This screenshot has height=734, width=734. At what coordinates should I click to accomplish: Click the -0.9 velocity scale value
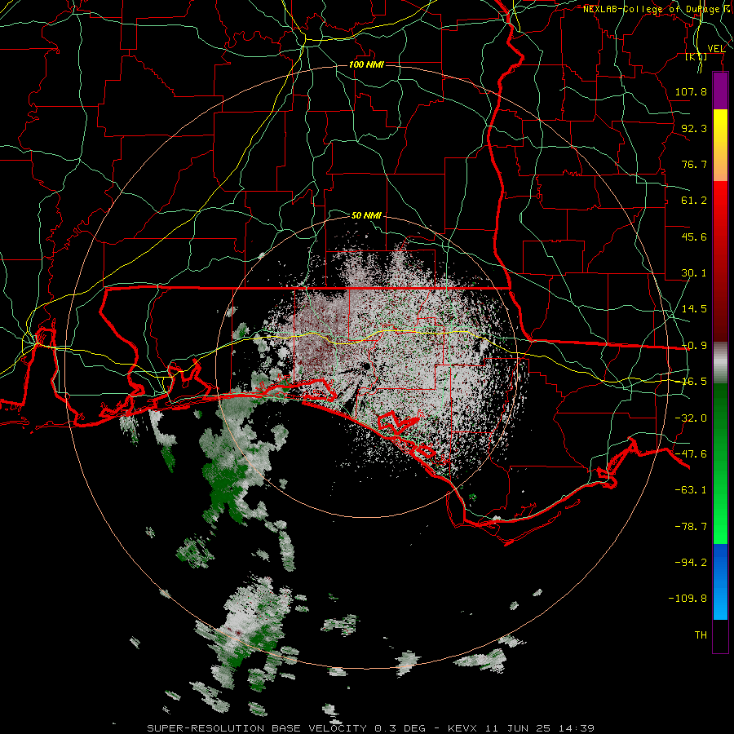click(x=694, y=346)
